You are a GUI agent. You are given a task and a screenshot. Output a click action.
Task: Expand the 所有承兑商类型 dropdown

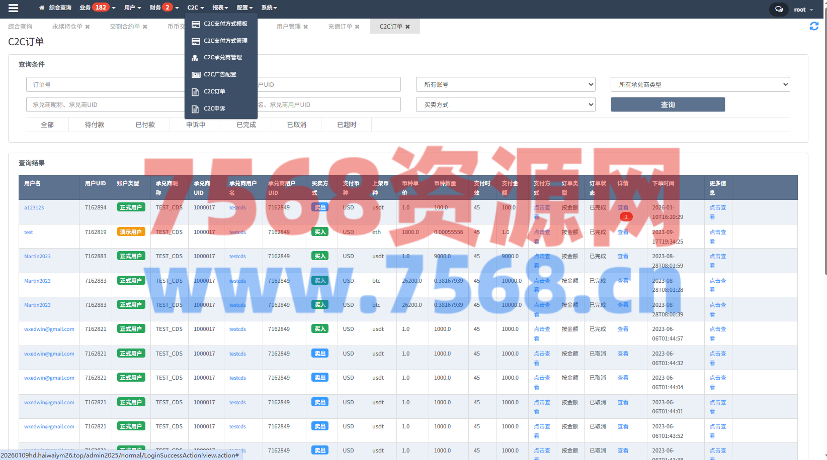pos(700,84)
